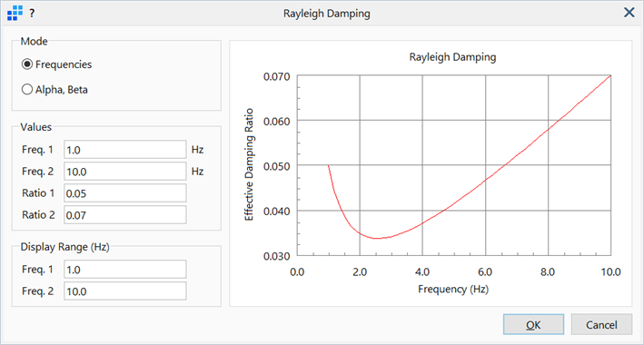Click the dialog title bar text Rayleigh Damping
The height and width of the screenshot is (345, 644).
pos(326,14)
